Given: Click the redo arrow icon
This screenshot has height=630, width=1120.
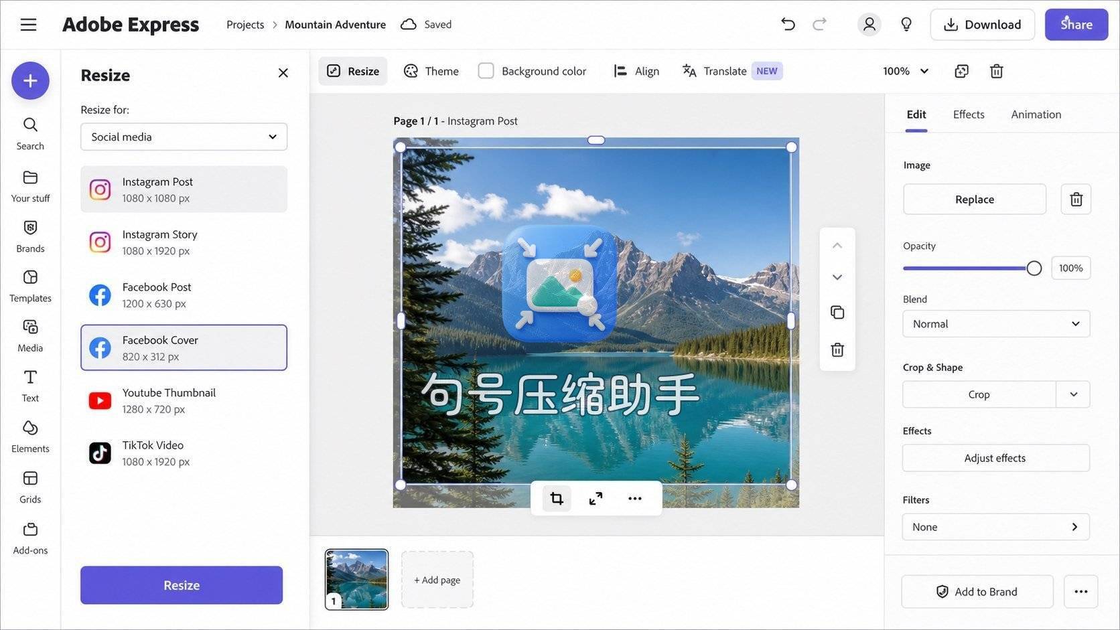Looking at the screenshot, I should click(x=819, y=25).
